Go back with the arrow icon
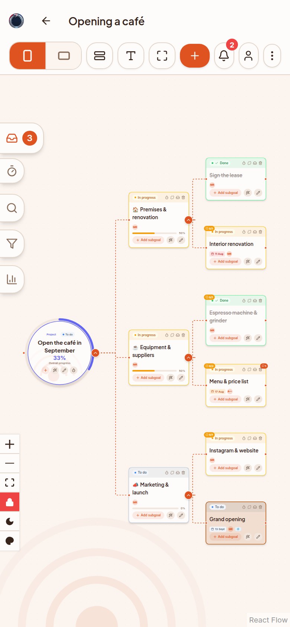 point(46,21)
